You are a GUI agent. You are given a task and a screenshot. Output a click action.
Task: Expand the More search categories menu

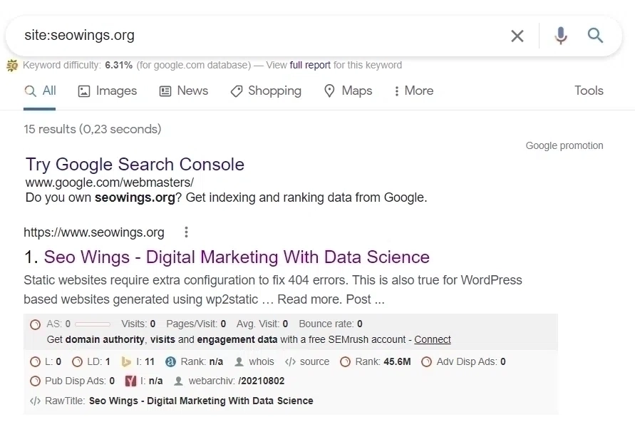[414, 91]
